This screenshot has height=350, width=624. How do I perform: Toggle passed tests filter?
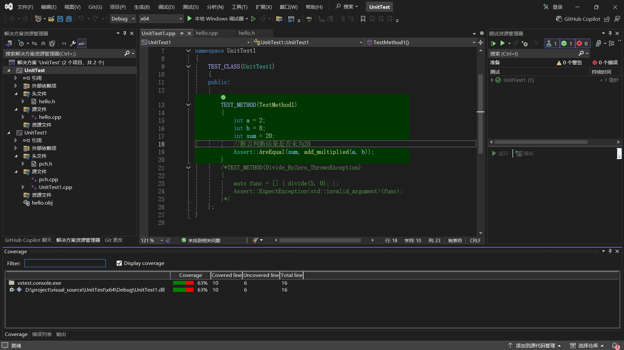[x=567, y=43]
